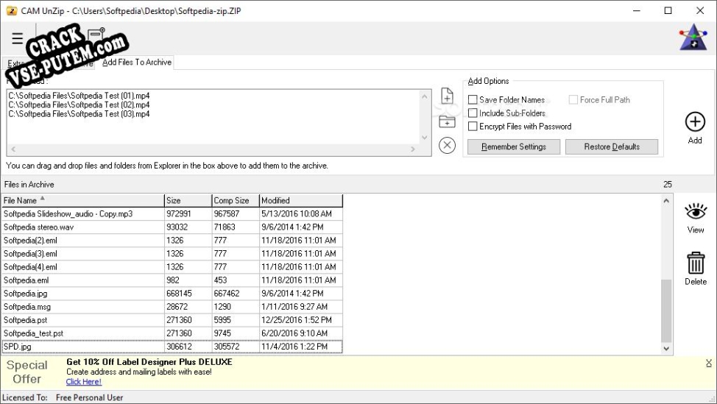Select Softpedia(2).eml row
This screenshot has width=717, height=404.
172,240
